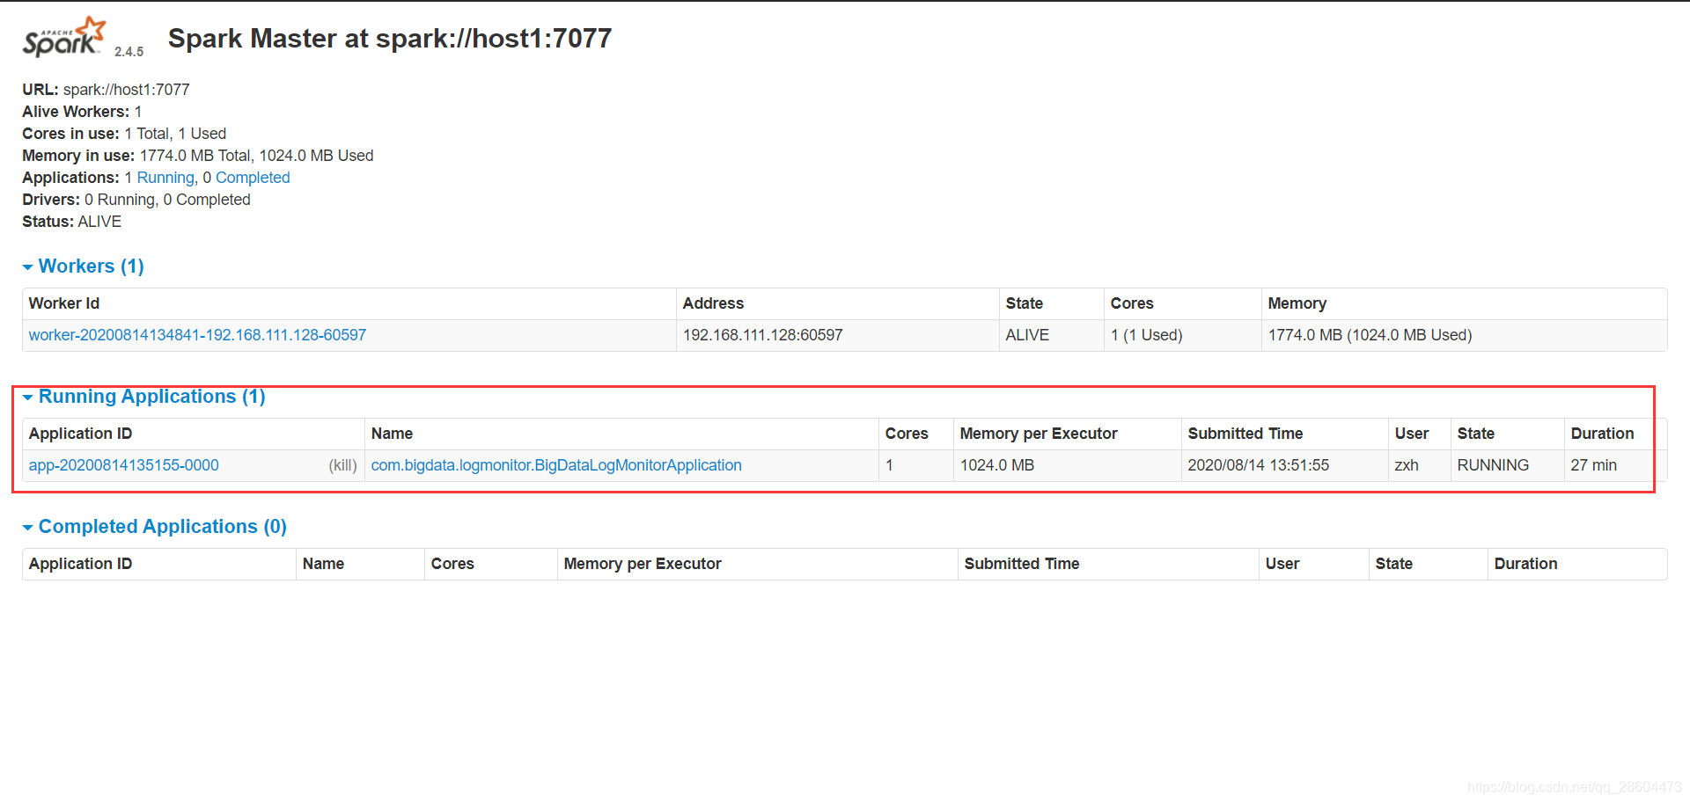This screenshot has width=1690, height=803.
Task: Open worker-20200814134841-192.168.111.128-60597 link
Action: click(x=197, y=335)
